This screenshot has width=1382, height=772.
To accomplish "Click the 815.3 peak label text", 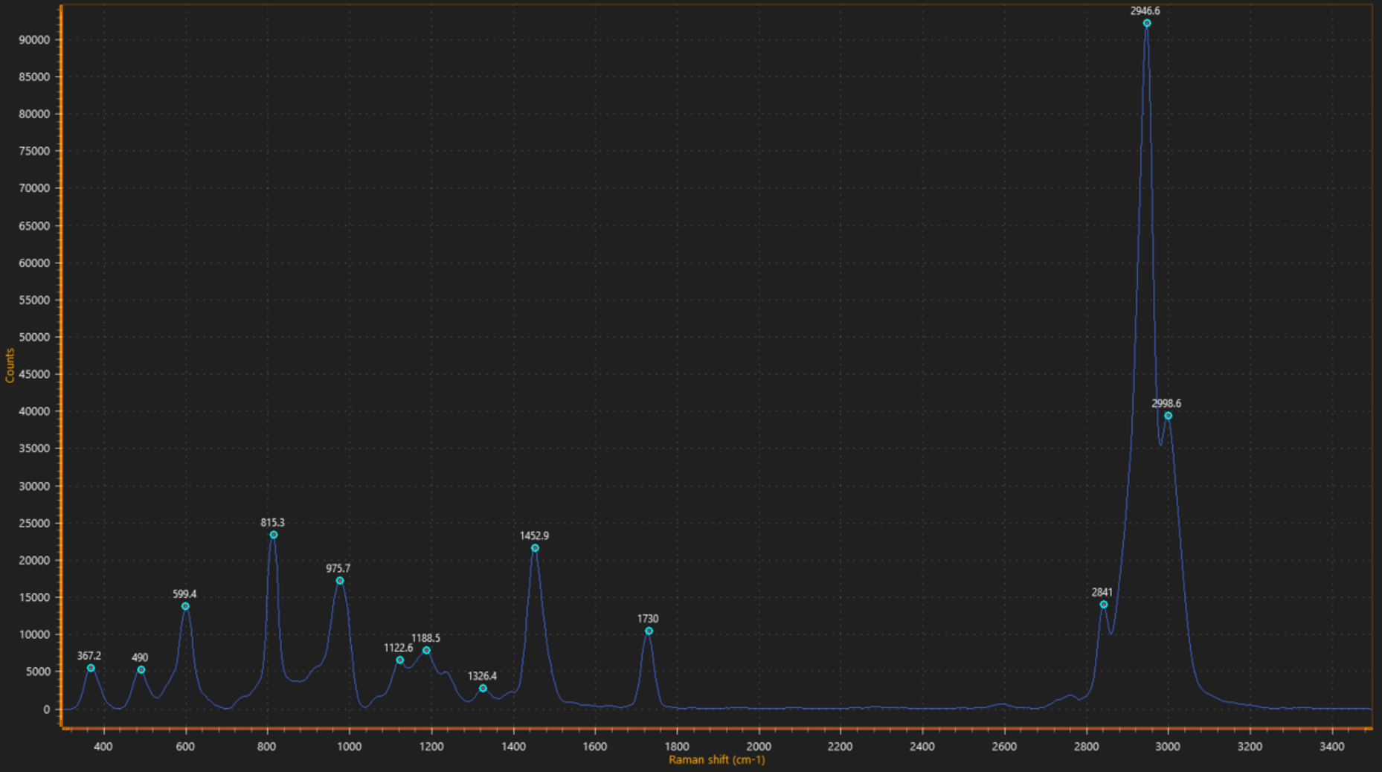I will 272,522.
